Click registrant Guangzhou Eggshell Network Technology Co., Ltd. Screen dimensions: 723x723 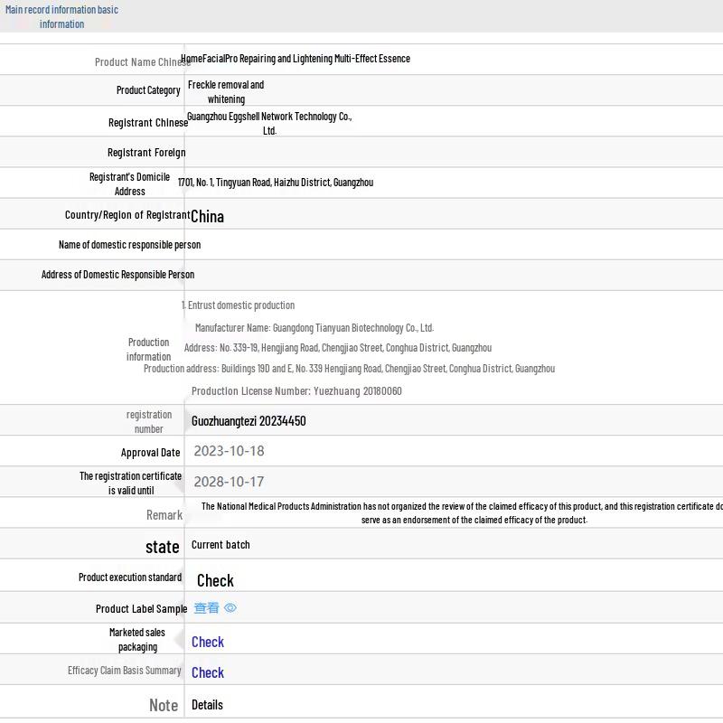[269, 123]
